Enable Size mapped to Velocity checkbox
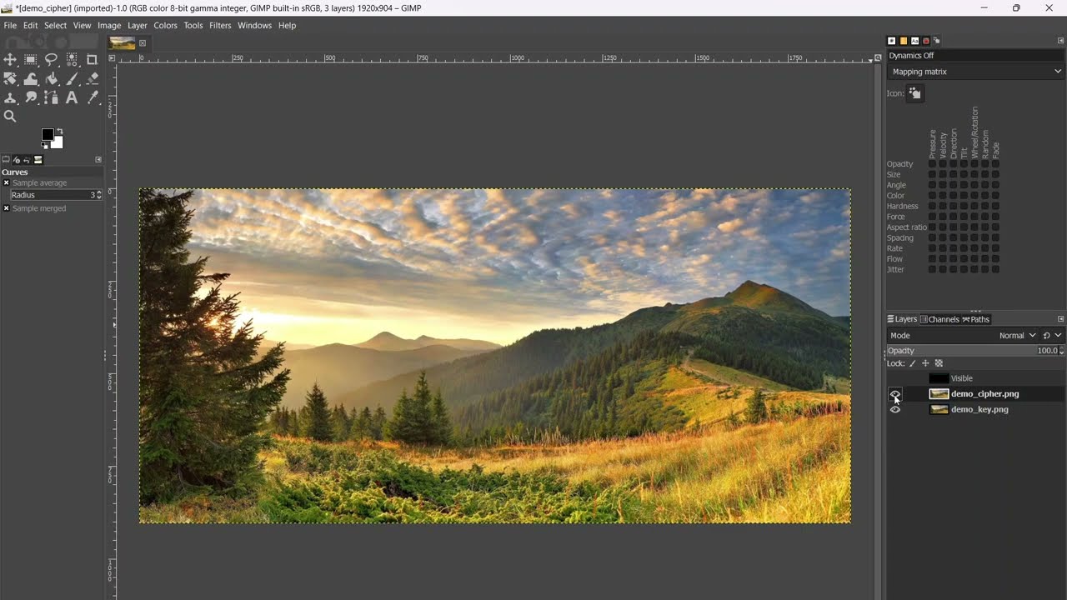 pos(943,175)
